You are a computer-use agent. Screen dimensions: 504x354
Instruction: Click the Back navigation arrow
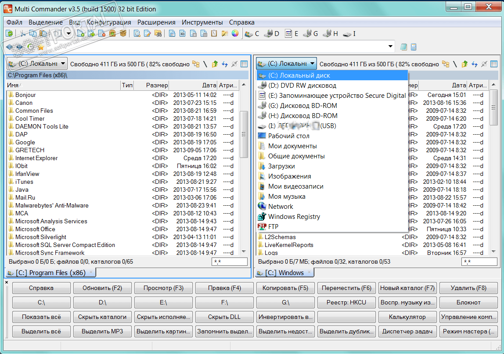pos(9,47)
